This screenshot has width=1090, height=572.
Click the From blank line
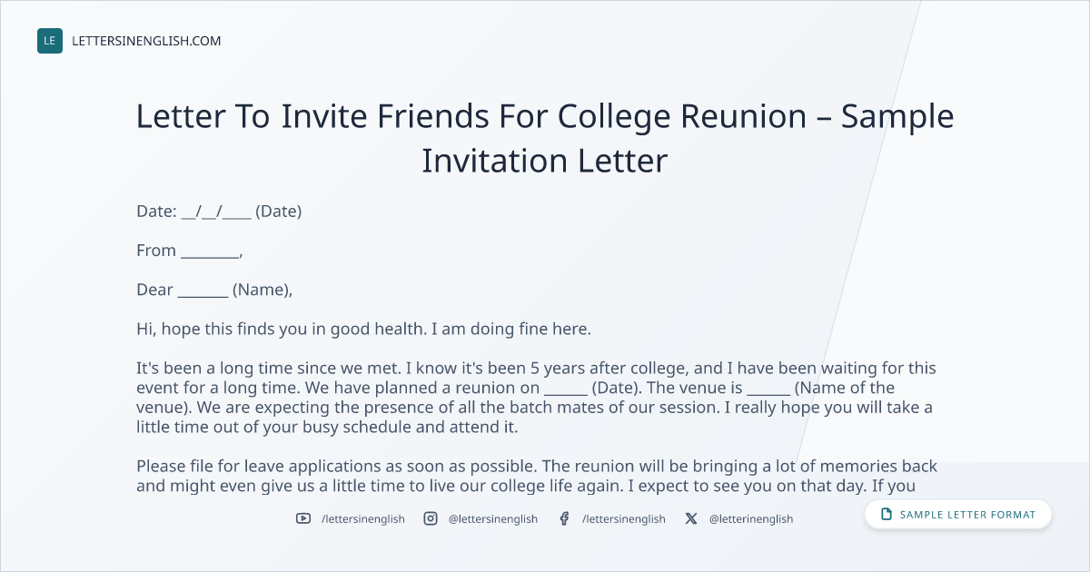point(210,251)
